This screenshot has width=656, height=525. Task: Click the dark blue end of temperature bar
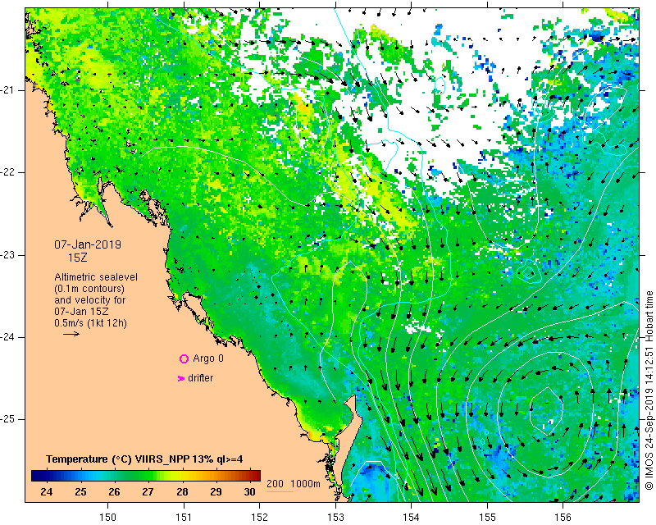(x=37, y=476)
